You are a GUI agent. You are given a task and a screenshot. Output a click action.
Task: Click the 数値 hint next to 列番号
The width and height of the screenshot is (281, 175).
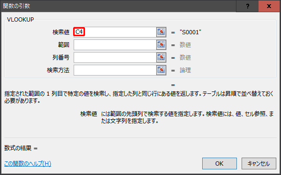pyautogui.click(x=185, y=58)
